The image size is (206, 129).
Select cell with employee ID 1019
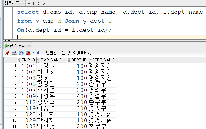(x=27, y=108)
